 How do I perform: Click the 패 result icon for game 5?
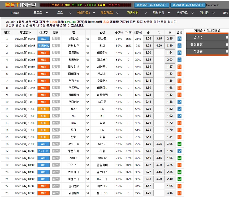tap(179, 67)
